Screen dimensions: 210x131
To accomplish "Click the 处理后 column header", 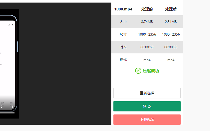I will click(171, 9).
